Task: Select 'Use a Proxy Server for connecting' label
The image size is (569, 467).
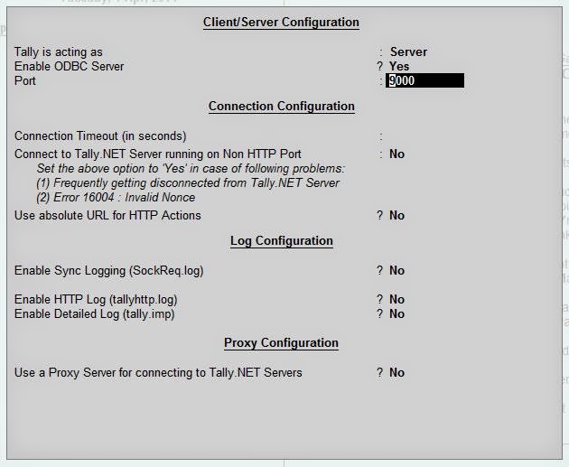Action: click(x=158, y=373)
